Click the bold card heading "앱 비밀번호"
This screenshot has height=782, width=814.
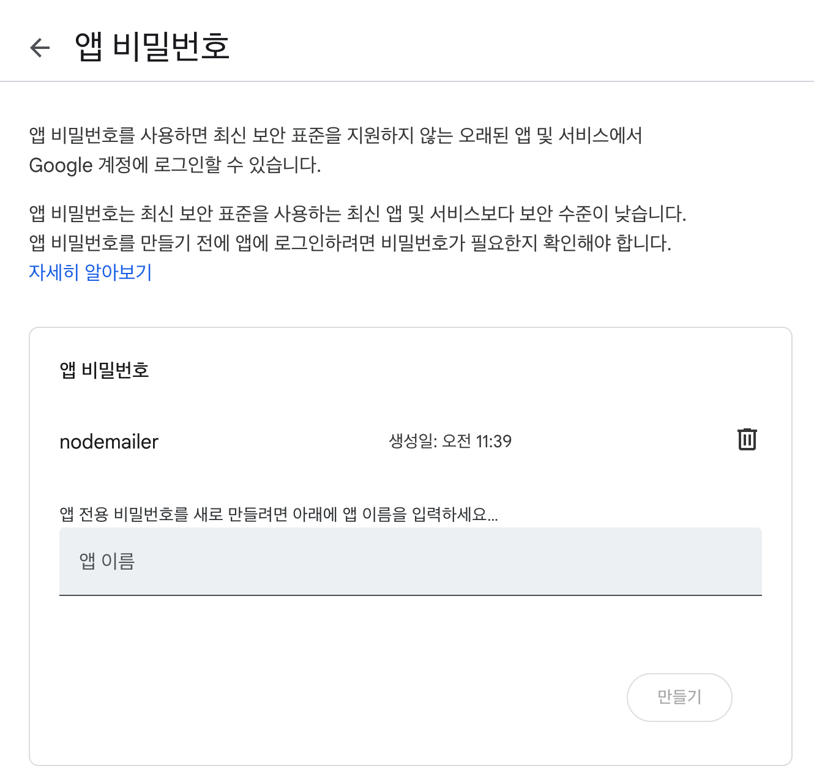(104, 370)
